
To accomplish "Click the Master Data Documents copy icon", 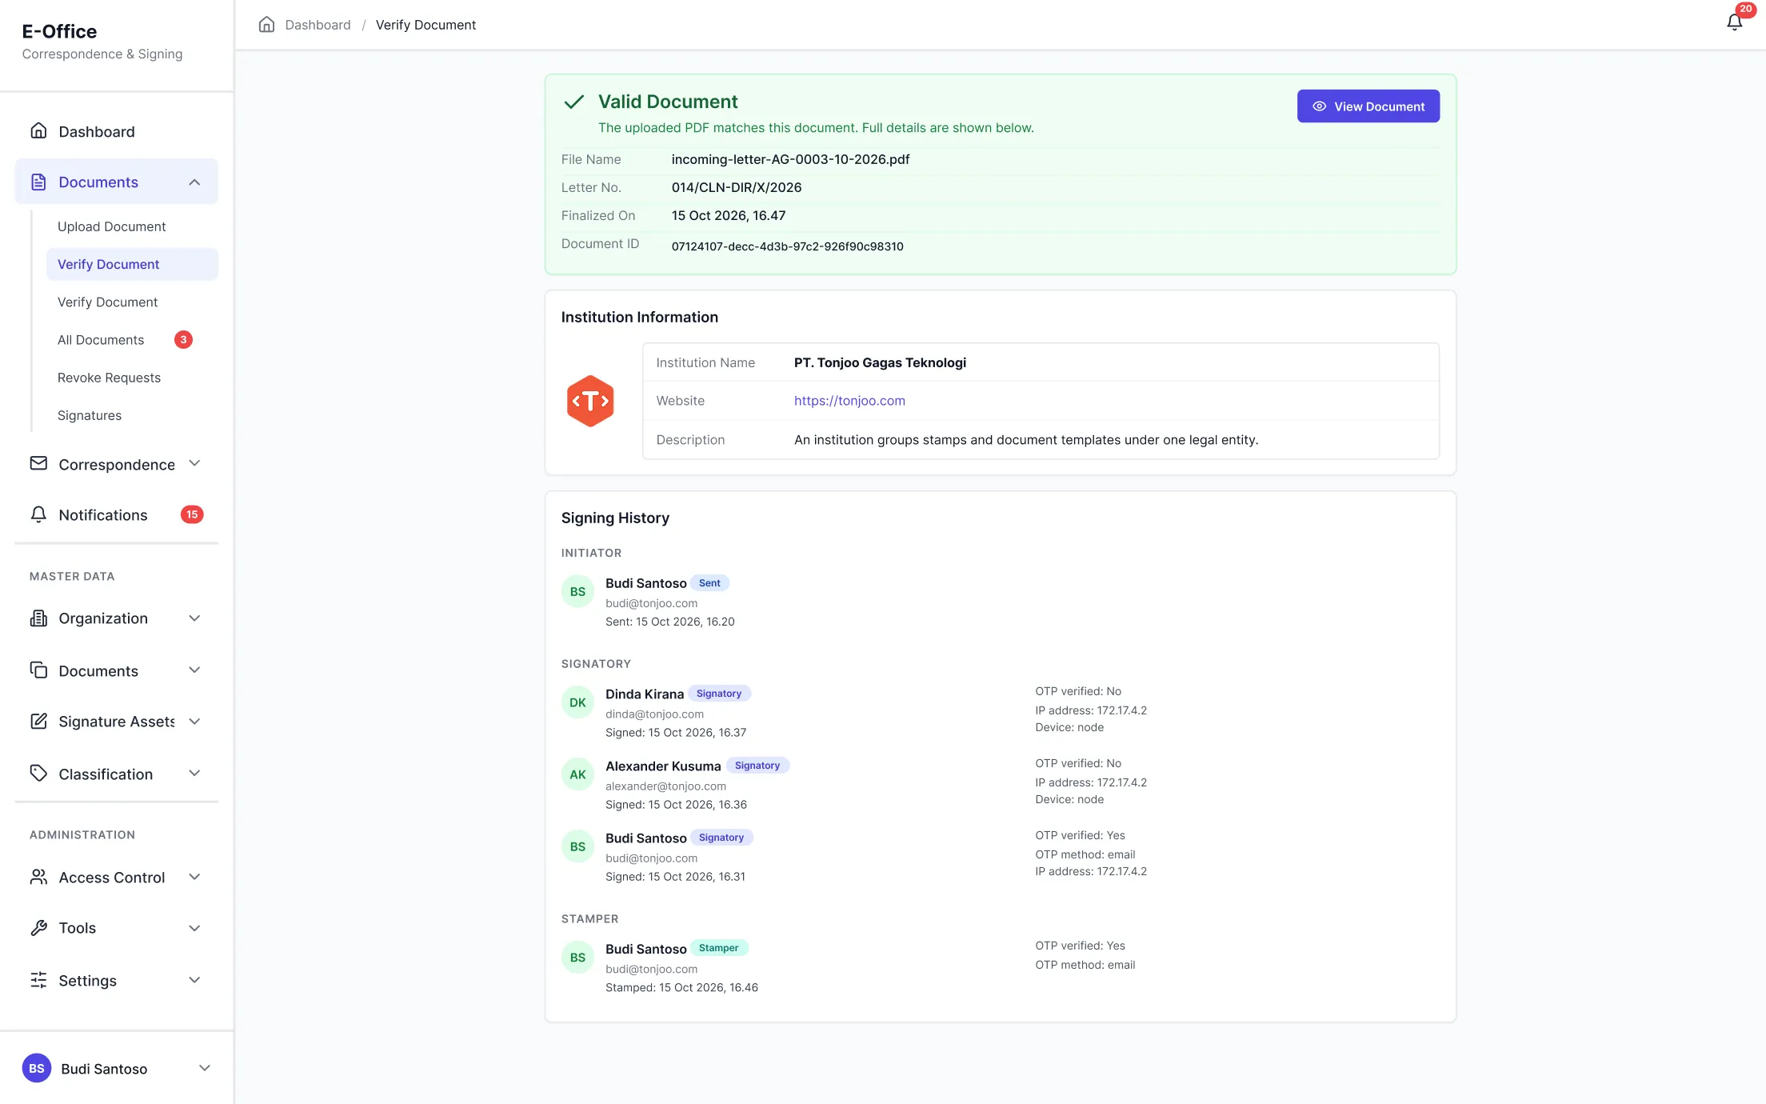I will coord(38,670).
